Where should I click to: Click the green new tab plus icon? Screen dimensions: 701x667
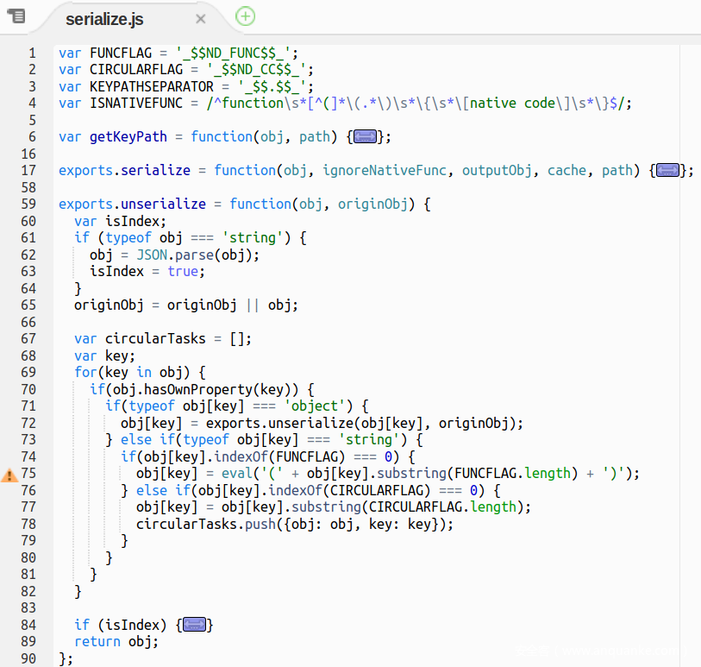coord(246,16)
